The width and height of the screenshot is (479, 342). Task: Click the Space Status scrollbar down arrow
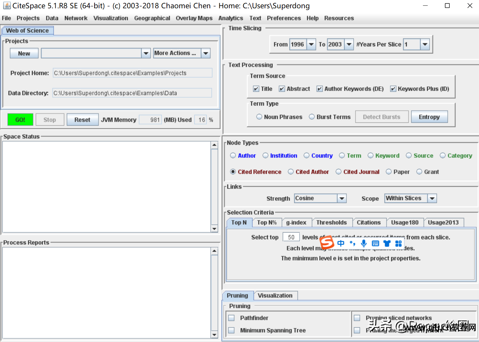pos(214,228)
